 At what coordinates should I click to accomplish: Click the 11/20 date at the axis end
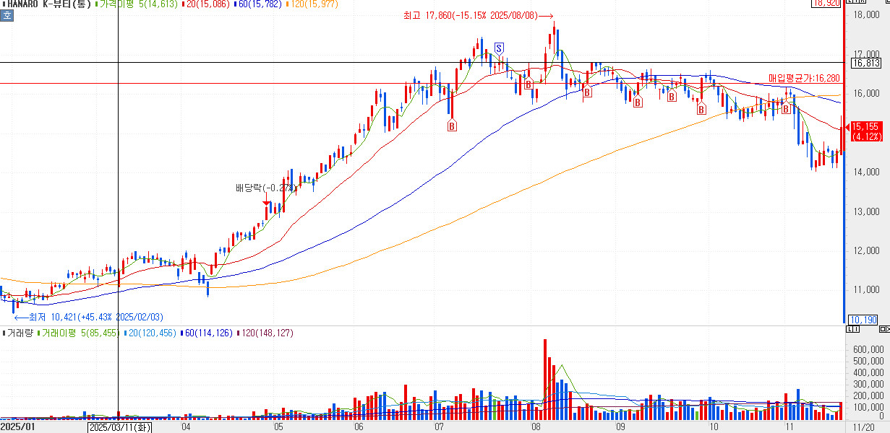tap(864, 427)
